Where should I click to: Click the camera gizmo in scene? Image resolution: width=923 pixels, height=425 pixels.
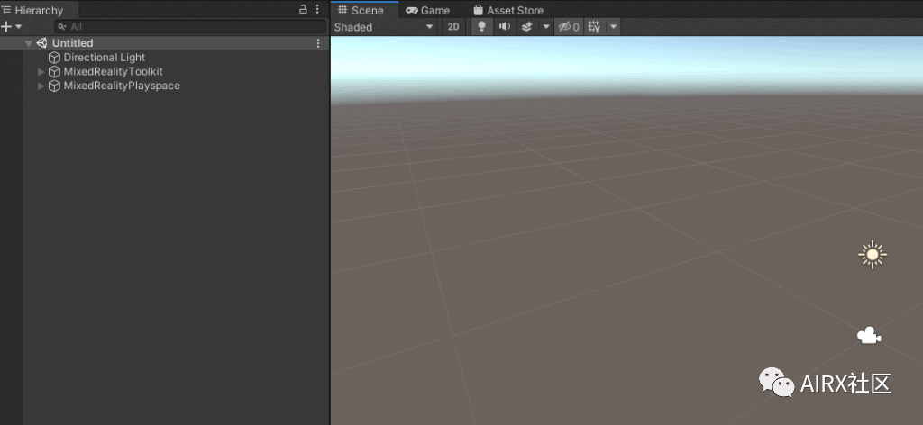click(869, 336)
